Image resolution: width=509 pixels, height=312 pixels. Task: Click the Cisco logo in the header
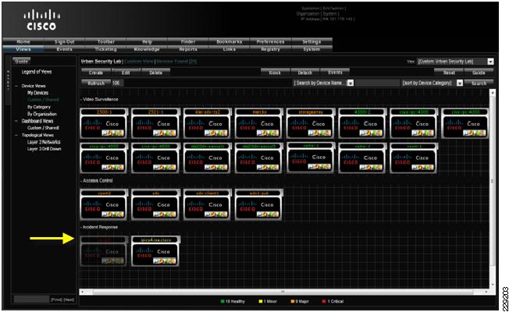(x=41, y=20)
